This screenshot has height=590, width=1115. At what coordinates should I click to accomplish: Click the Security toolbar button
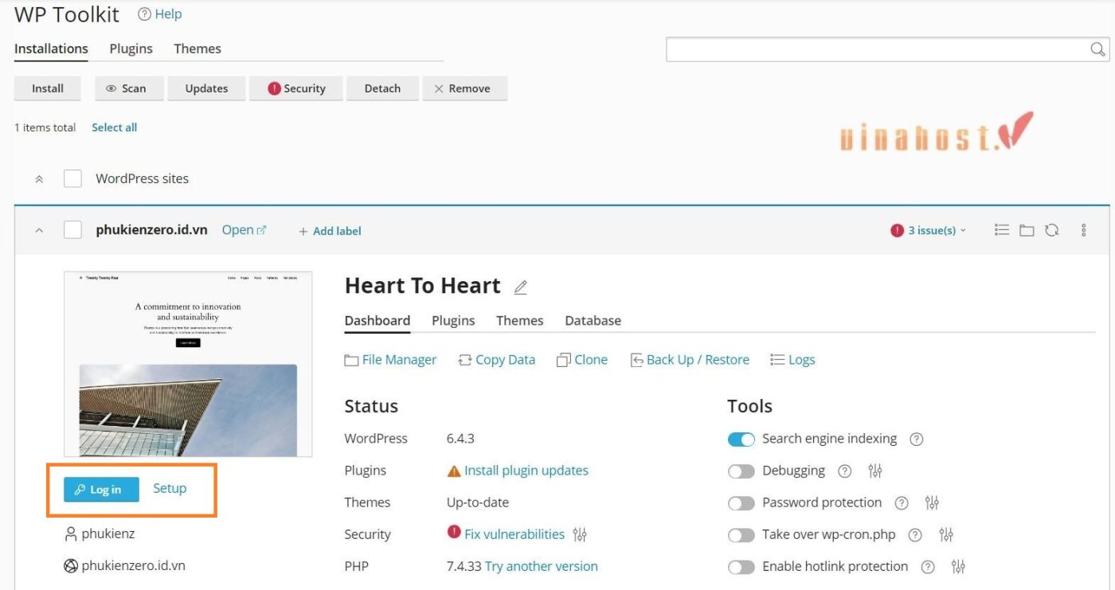(296, 88)
